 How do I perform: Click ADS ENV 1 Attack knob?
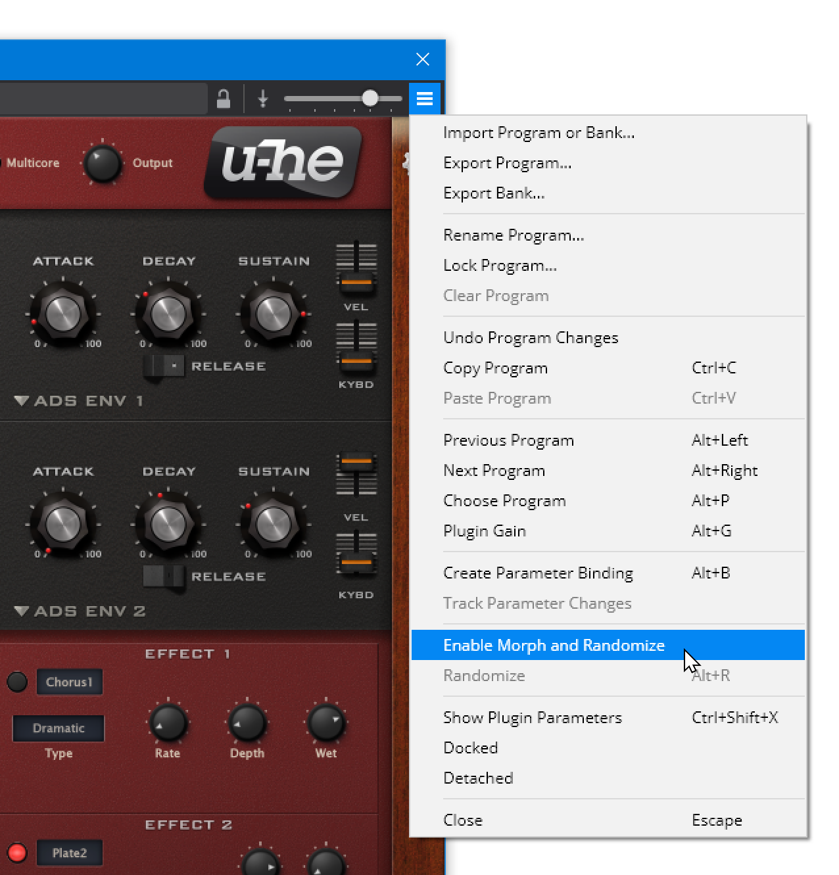point(63,314)
